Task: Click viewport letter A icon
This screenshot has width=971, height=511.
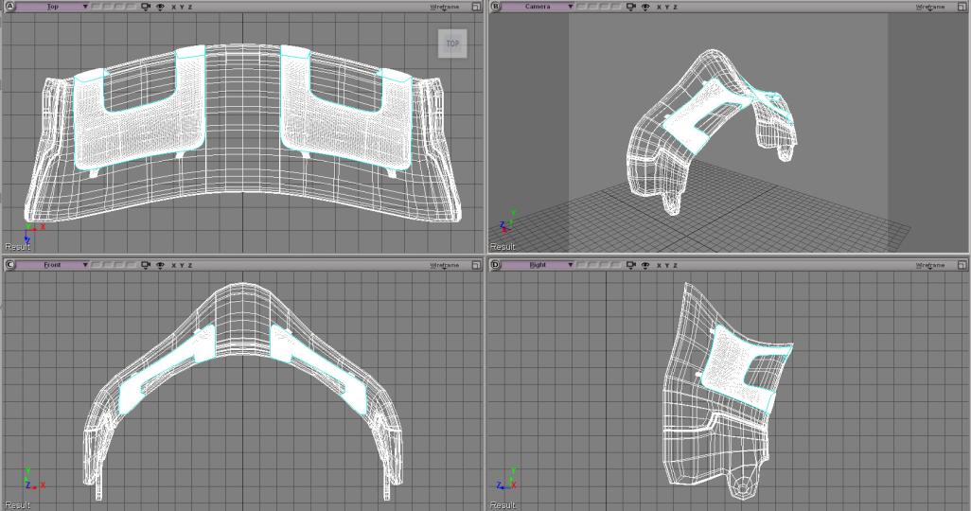Action: point(11,7)
